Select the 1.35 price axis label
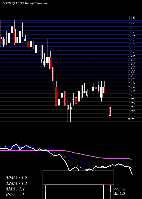The width and height of the screenshot is (142, 199). [x=131, y=44]
